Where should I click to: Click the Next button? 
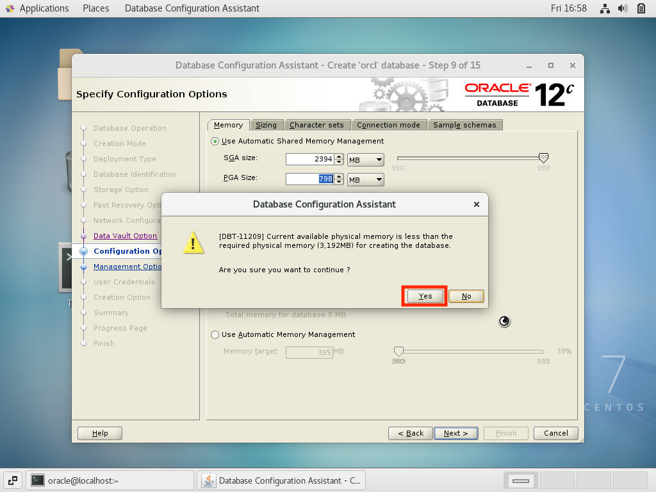(456, 433)
